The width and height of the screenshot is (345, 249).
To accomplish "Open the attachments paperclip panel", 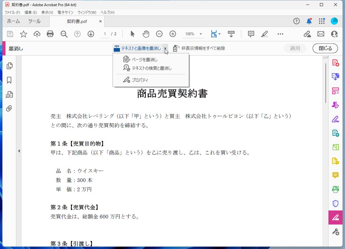I will (9, 108).
